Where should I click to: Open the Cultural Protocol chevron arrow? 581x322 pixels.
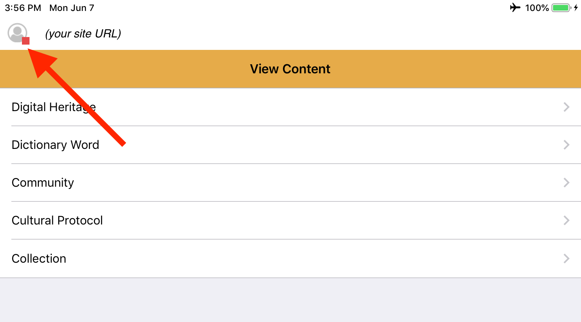566,220
